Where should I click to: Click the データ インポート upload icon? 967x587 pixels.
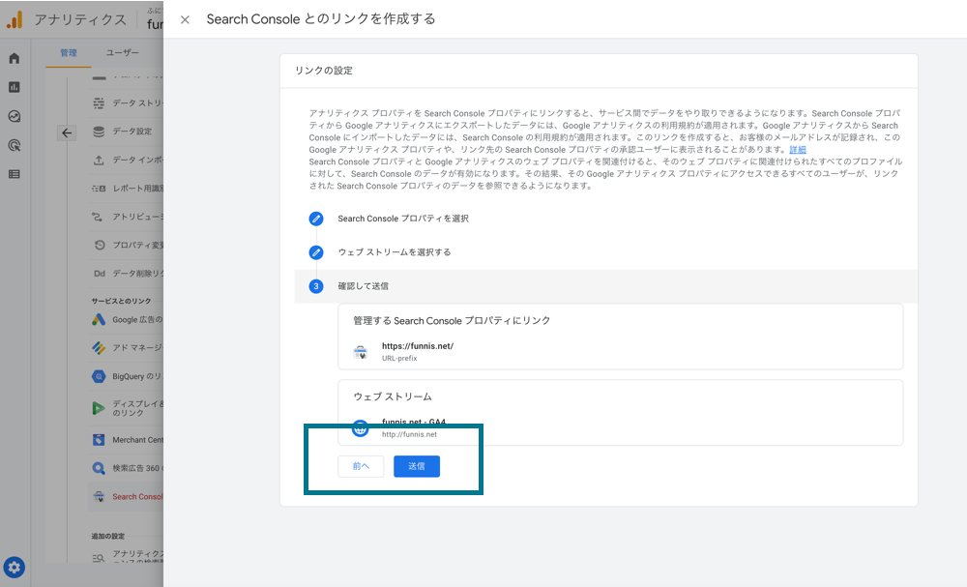[99, 160]
